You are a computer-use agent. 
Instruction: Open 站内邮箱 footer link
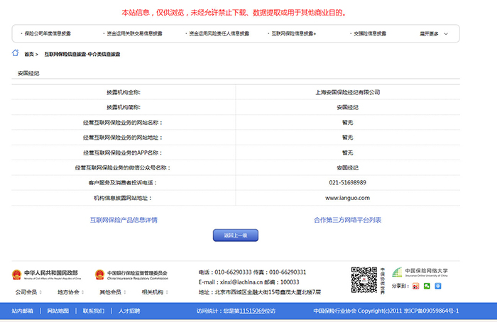coord(23,311)
